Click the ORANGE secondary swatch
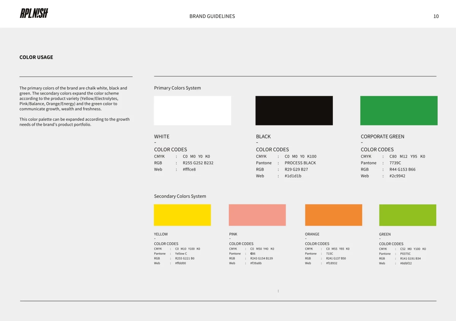Screen dimensions: 456x321 pos(333,215)
